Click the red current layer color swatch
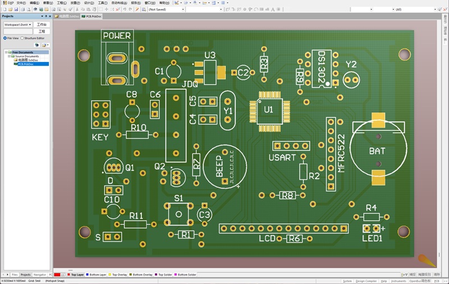Viewport: 449px width, 284px height. pos(57,275)
